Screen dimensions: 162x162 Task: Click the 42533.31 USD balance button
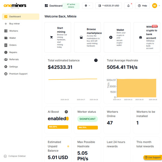109,6
